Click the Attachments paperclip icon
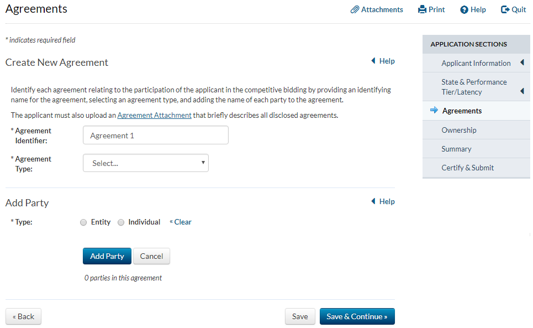The width and height of the screenshot is (533, 328). [x=355, y=9]
